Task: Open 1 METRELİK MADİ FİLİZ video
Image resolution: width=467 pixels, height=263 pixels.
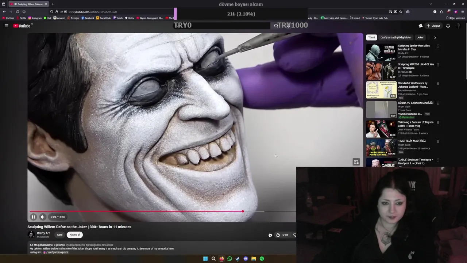Action: [x=412, y=141]
